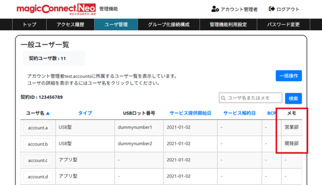This screenshot has width=322, height=185.
Task: Toggle the ユーザ名 sort arrow
Action: pos(48,113)
